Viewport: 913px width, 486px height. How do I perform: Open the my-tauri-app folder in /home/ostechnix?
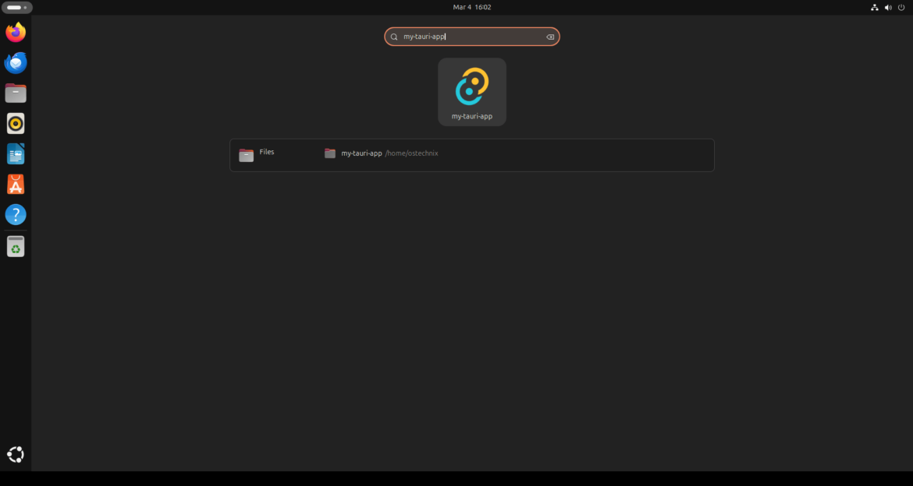(361, 153)
